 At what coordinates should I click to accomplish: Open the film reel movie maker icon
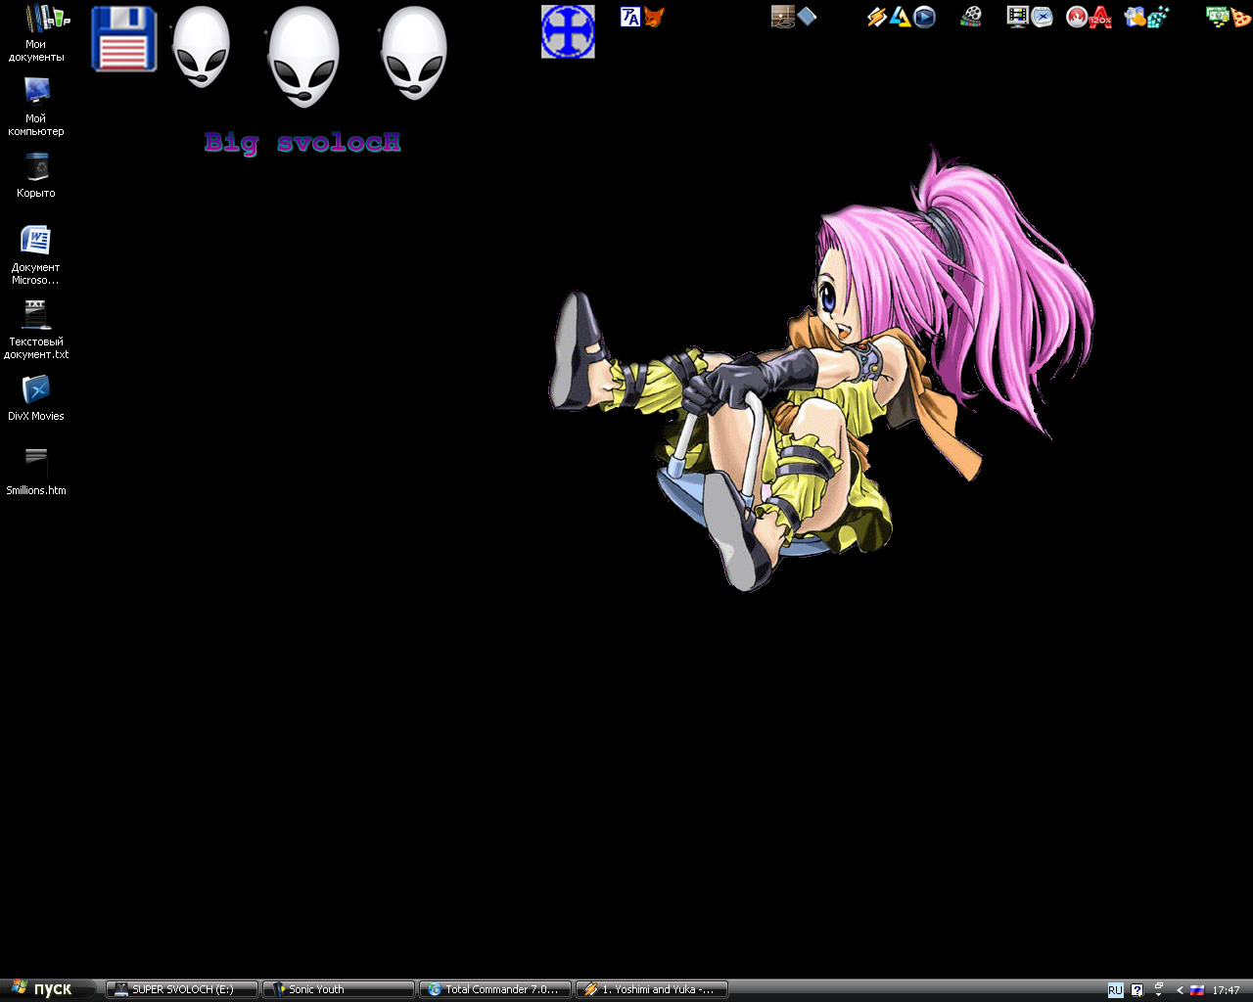(971, 17)
